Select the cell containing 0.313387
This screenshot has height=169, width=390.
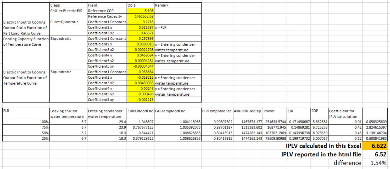coord(140,27)
